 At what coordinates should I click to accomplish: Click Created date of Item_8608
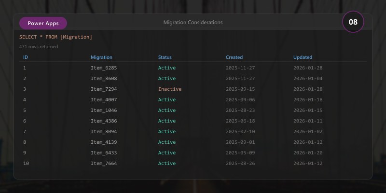[x=240, y=78]
